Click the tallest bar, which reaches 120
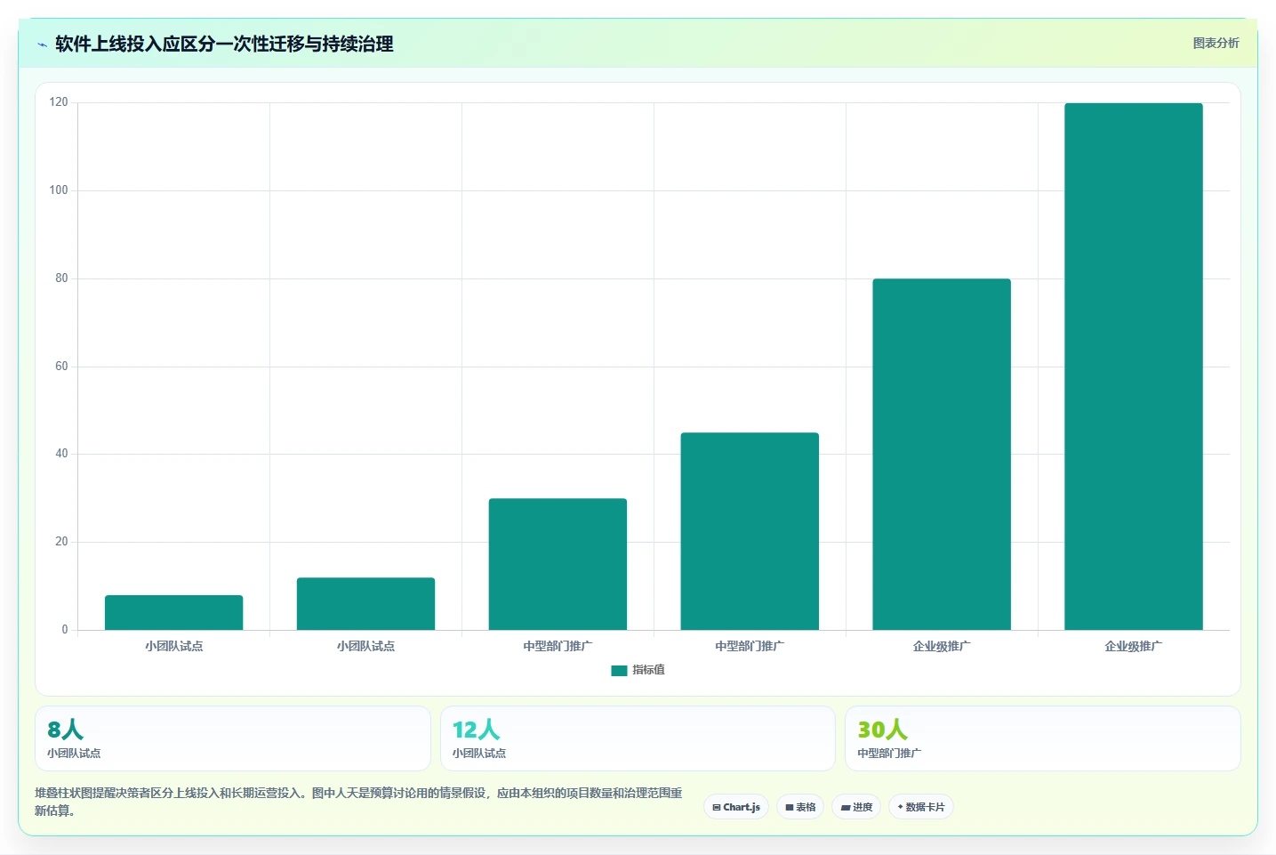 1134,367
